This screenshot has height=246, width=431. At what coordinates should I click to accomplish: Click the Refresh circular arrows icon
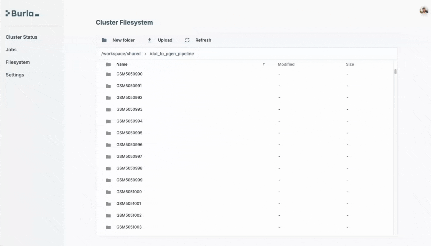click(187, 40)
